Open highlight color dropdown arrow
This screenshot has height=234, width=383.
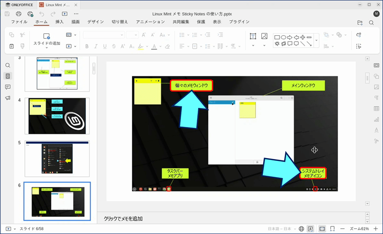147,46
